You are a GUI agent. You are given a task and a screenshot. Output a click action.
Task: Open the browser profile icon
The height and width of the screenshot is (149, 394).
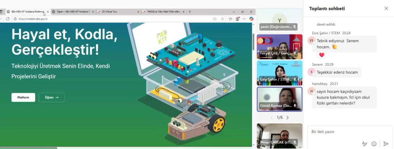(x=237, y=19)
